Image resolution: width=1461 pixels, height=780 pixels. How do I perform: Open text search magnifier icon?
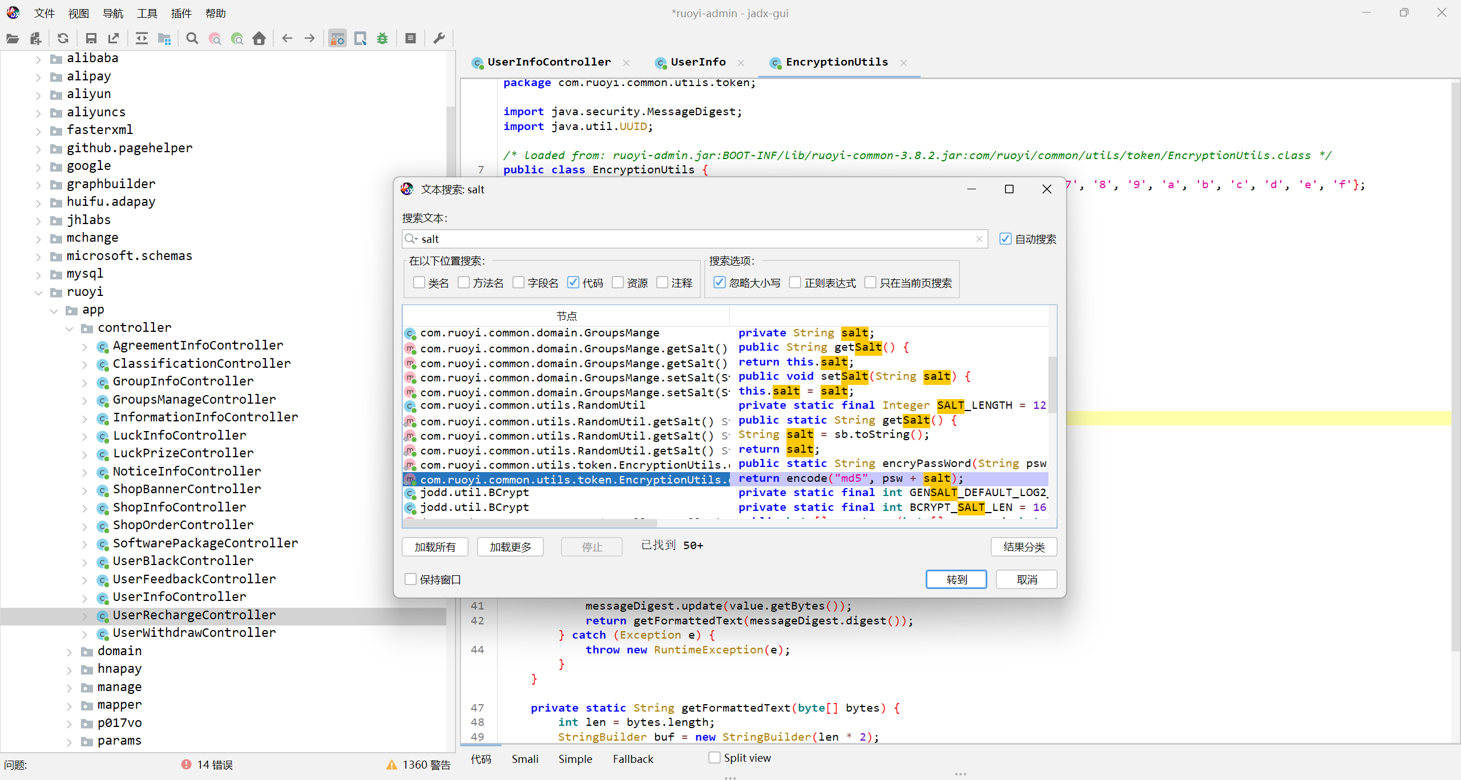pyautogui.click(x=192, y=39)
